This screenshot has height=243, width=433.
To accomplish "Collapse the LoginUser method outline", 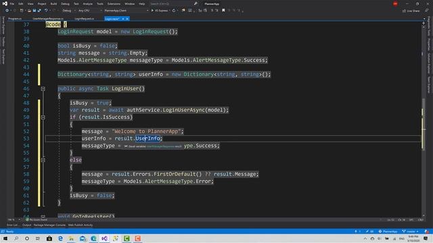I will (43, 88).
